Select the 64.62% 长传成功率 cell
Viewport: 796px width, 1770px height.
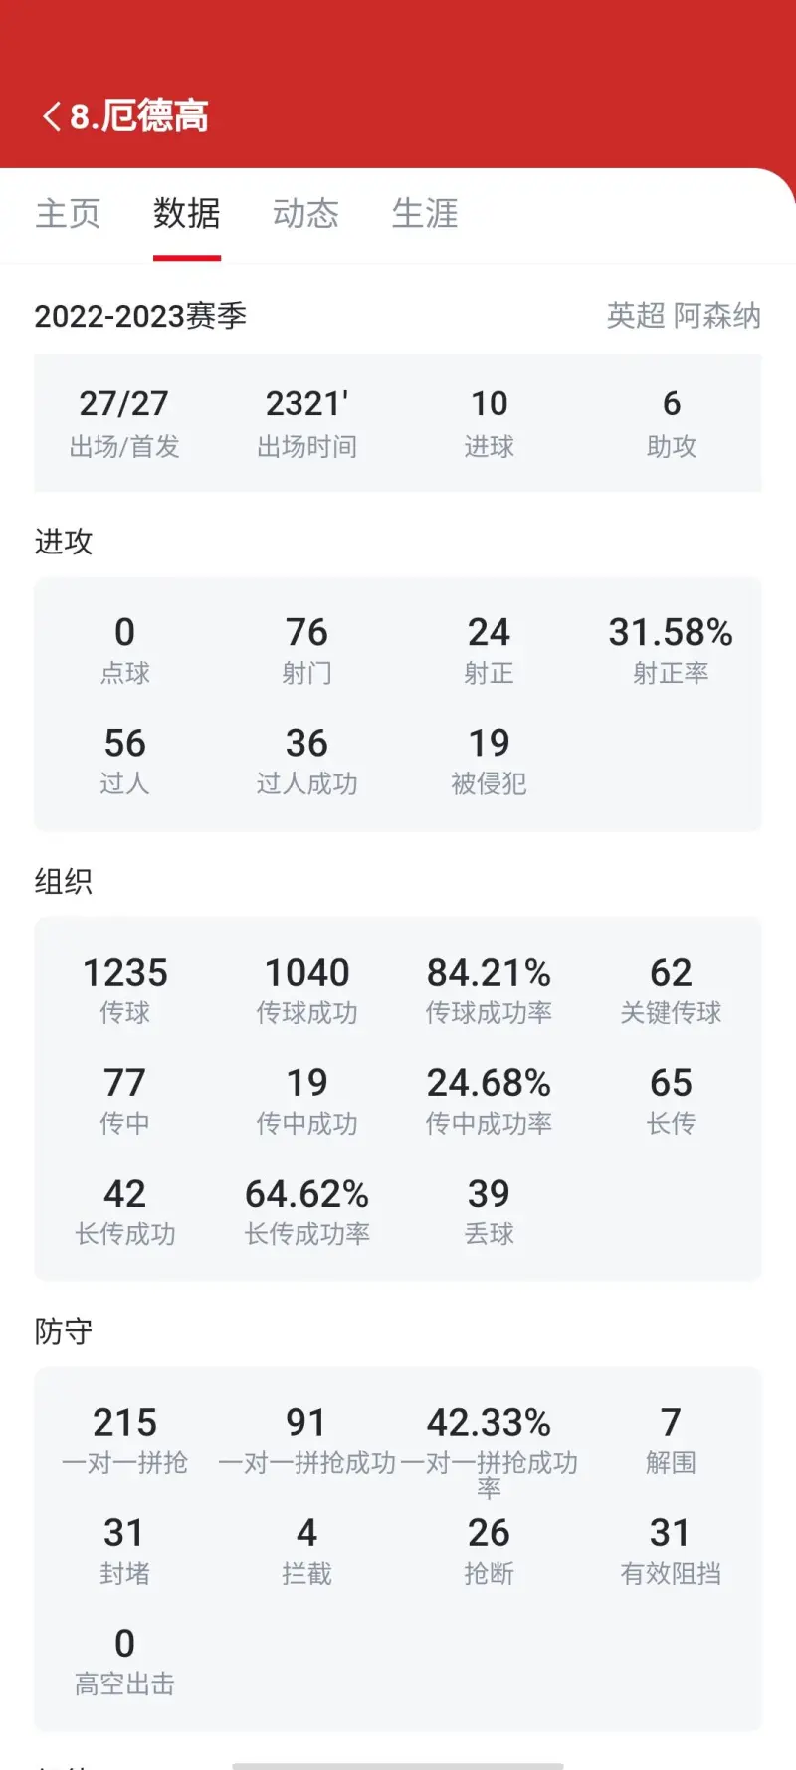(306, 1212)
